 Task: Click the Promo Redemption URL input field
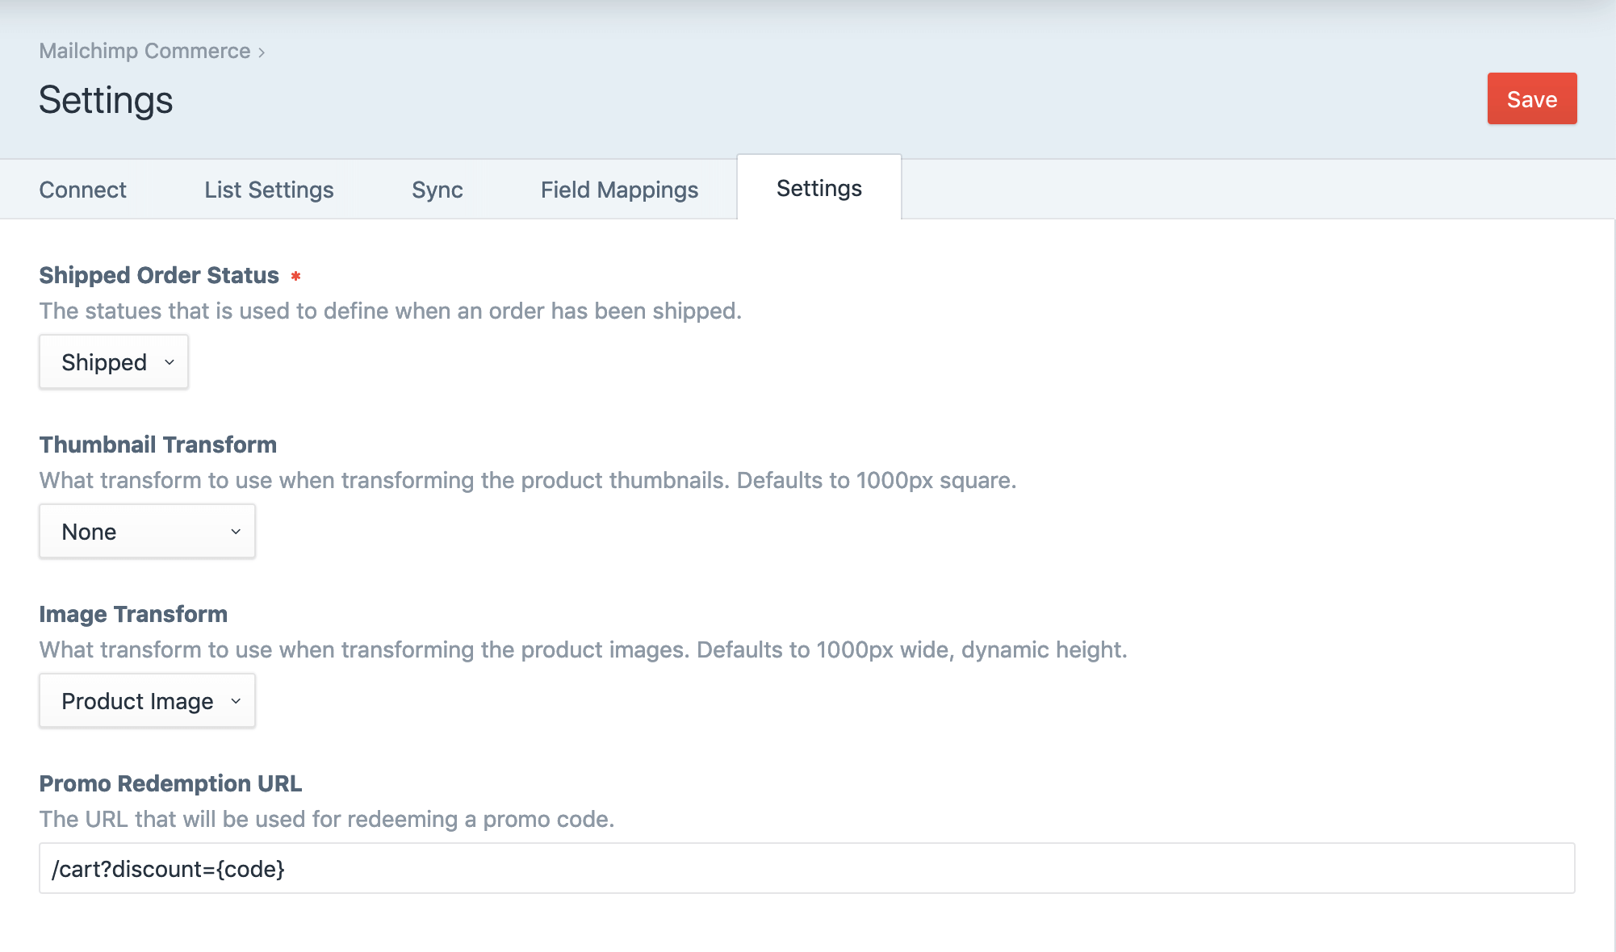coord(806,869)
